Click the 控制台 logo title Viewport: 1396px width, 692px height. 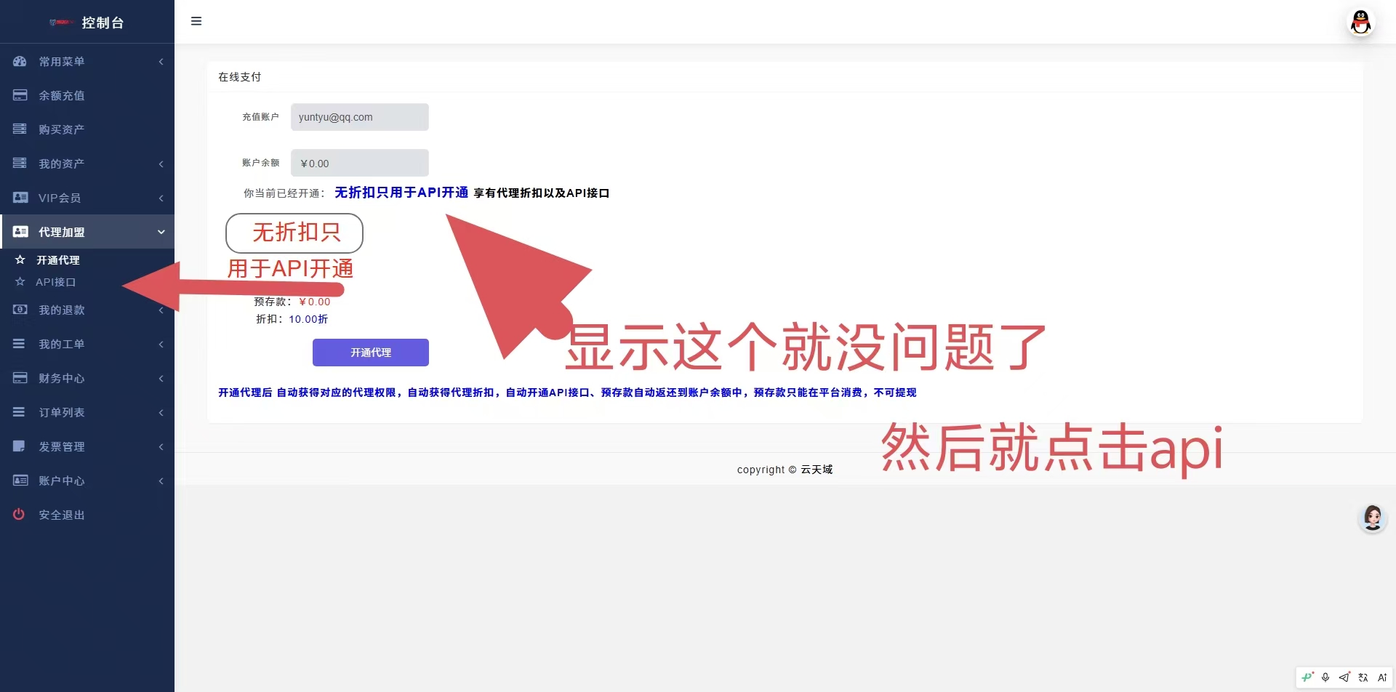point(103,23)
